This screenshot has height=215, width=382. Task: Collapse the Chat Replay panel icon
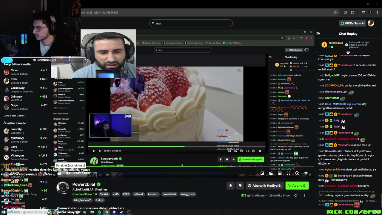pyautogui.click(x=318, y=34)
